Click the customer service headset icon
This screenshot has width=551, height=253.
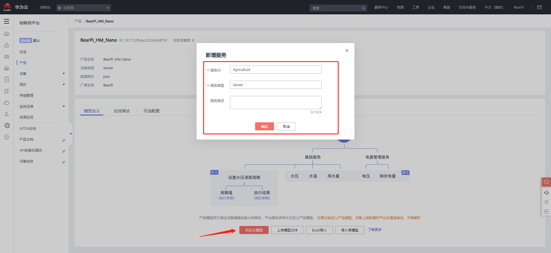pyautogui.click(x=546, y=193)
